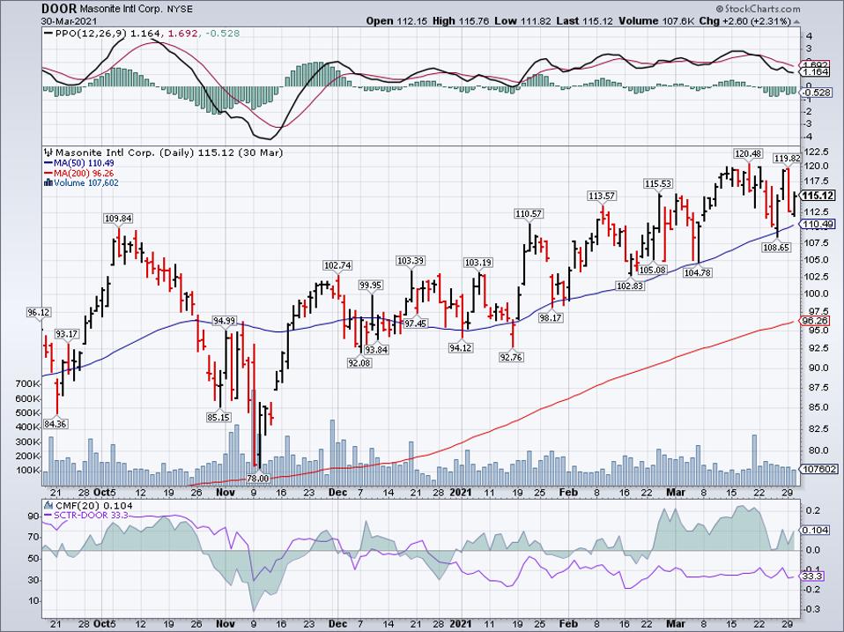Click the StockCharts.com copyright link

pyautogui.click(x=759, y=9)
